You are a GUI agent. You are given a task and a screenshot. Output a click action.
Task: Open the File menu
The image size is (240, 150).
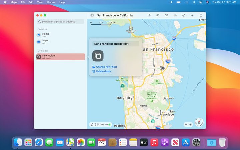[x=23, y=2]
